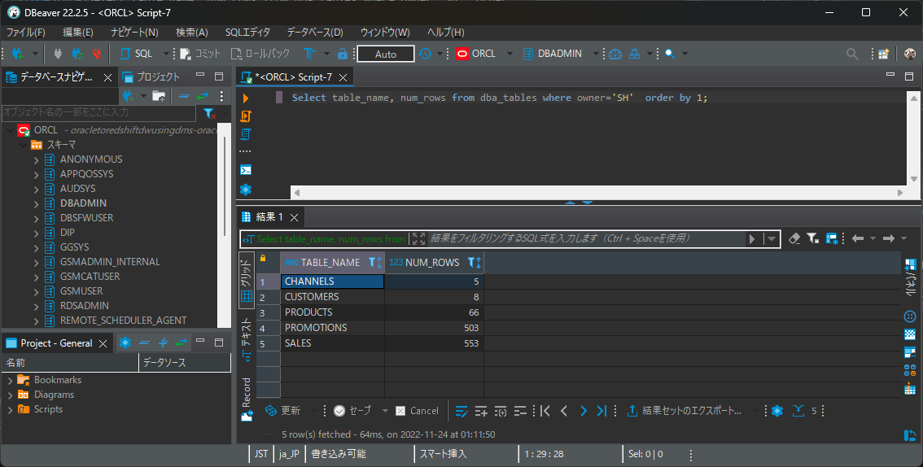
Task: Click the new folder icon in navigator toolbar
Action: (159, 96)
